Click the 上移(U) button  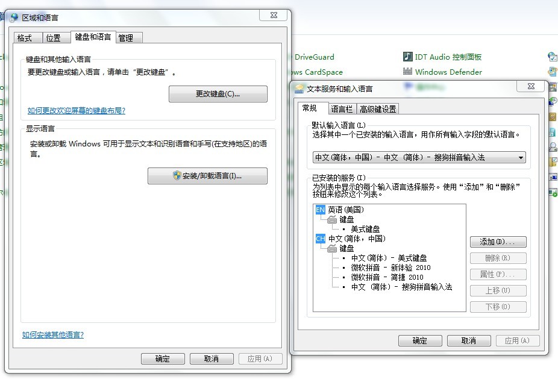498,290
